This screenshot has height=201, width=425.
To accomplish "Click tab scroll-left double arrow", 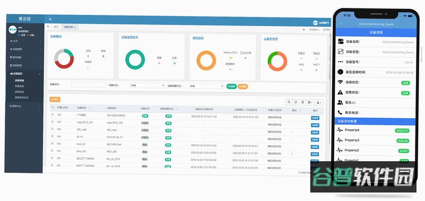I will (x=48, y=27).
